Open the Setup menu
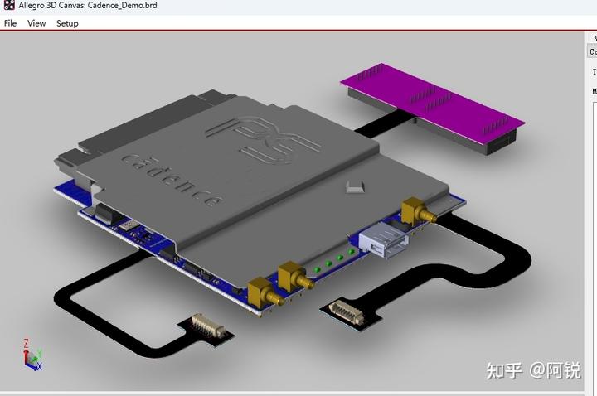Screen dimensions: 597x396 (x=67, y=23)
